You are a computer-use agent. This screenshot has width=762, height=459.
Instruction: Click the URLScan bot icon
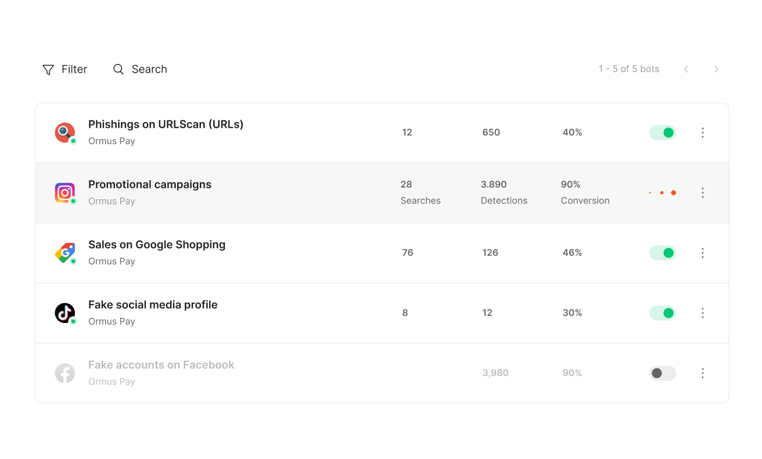[x=64, y=132]
